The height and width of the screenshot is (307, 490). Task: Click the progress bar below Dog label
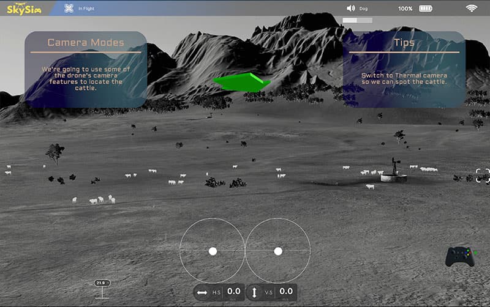pyautogui.click(x=357, y=20)
